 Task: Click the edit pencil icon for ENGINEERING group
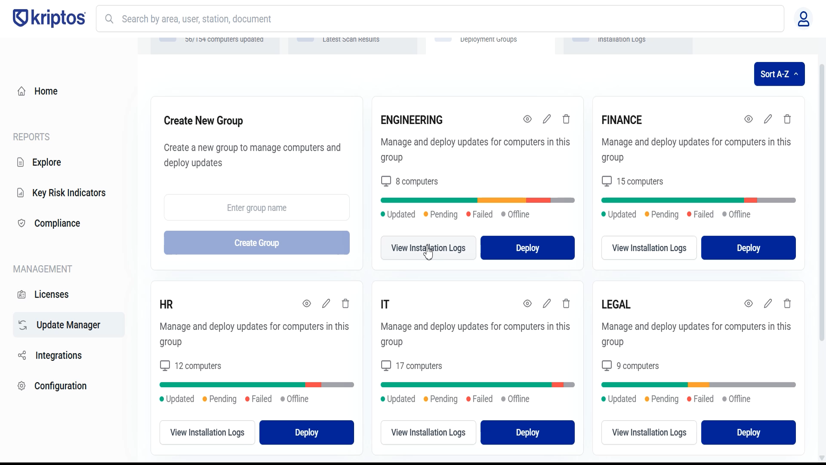tap(547, 119)
